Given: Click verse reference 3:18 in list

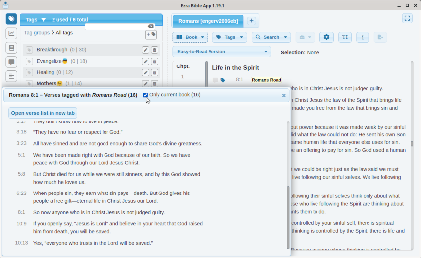Looking at the screenshot, I should click(x=21, y=132).
